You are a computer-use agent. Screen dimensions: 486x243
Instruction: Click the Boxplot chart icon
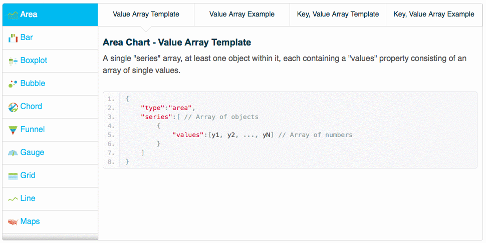(13, 60)
